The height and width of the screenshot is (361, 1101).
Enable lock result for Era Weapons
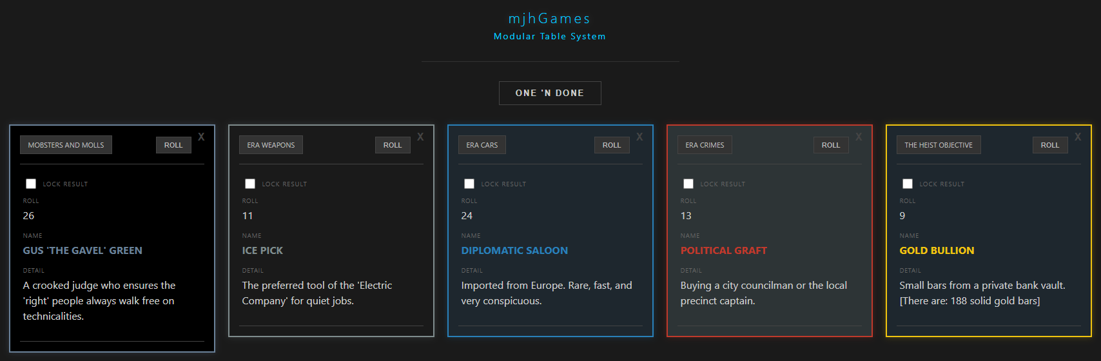250,184
